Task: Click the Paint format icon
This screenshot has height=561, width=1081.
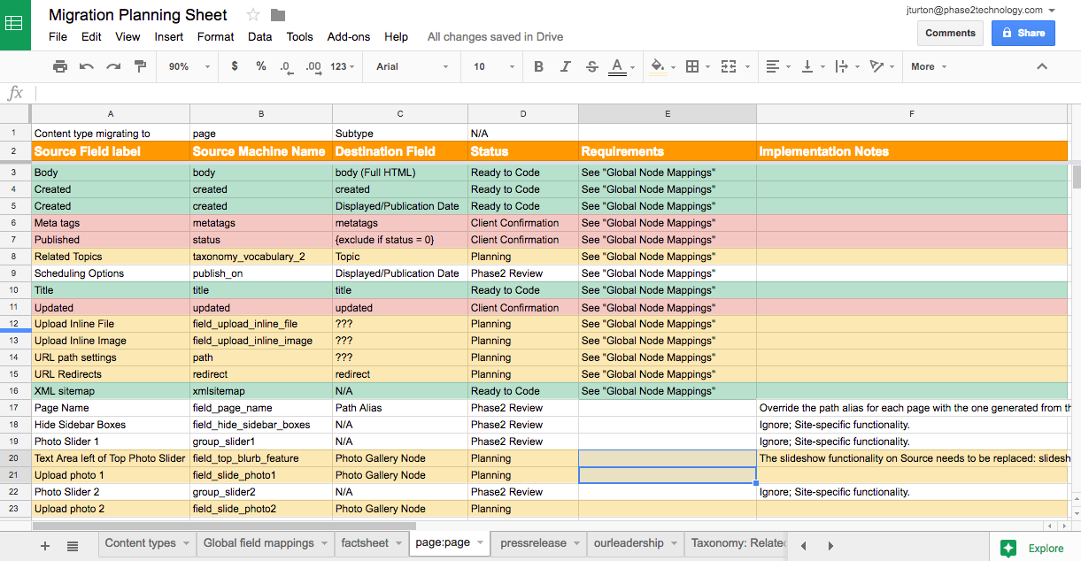Action: click(140, 66)
